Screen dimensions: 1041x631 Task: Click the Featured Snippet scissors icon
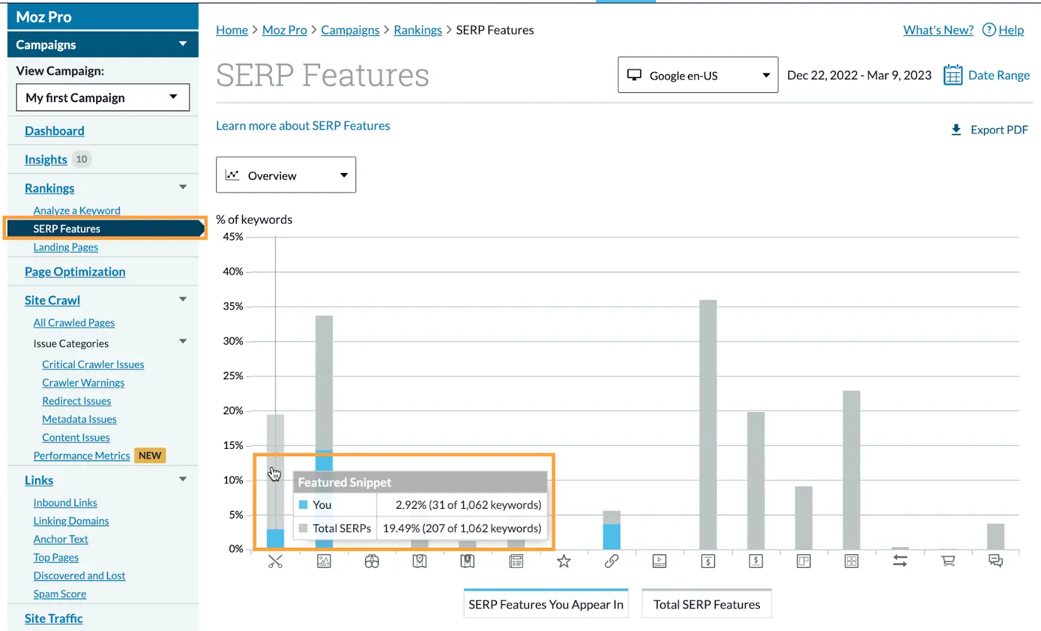click(275, 561)
